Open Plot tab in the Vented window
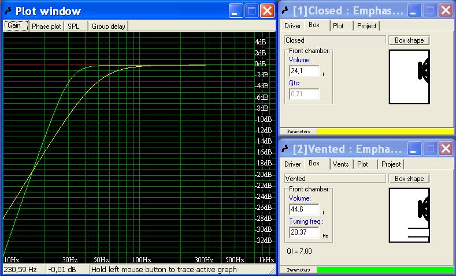Image resolution: width=456 pixels, height=279 pixels. [x=364, y=164]
